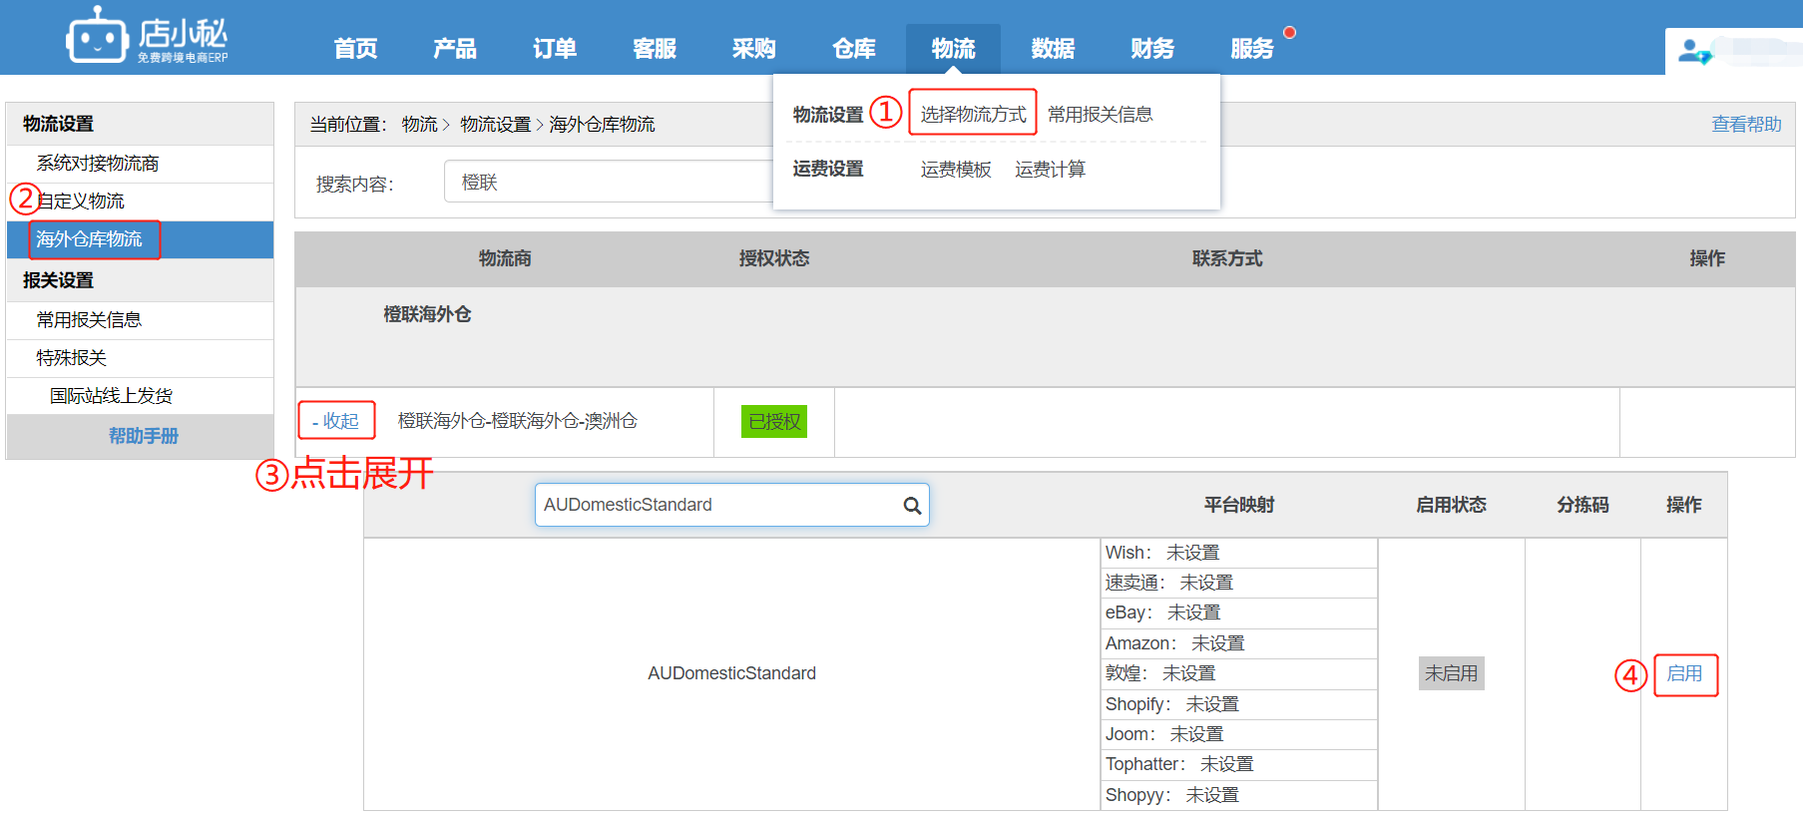Collapse the row with 收起
The image size is (1803, 817).
[x=336, y=421]
